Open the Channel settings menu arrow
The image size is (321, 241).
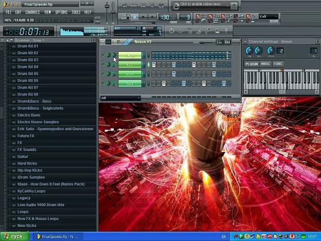[x=245, y=42]
